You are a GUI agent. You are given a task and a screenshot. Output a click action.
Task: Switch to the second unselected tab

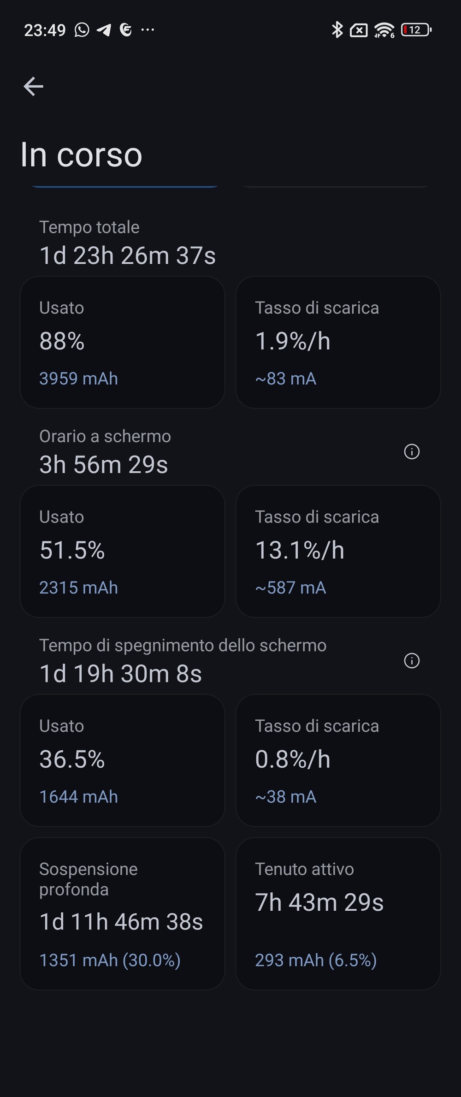pos(336,186)
